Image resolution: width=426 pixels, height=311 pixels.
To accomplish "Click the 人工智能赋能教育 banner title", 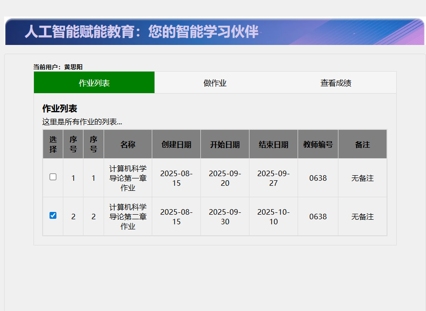I will [x=142, y=32].
